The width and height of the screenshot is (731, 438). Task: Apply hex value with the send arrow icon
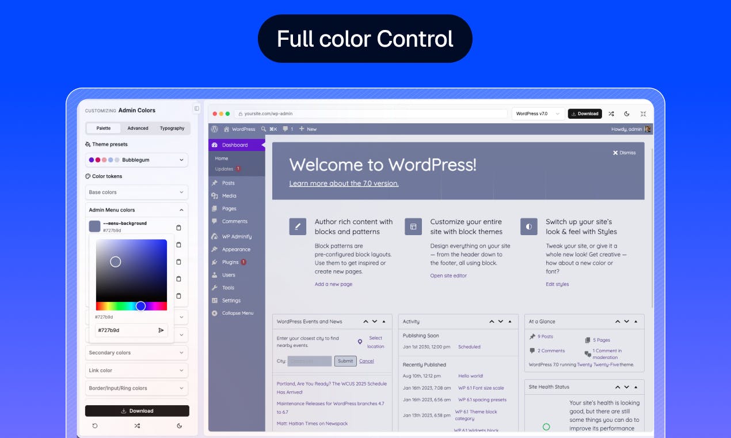(x=161, y=330)
